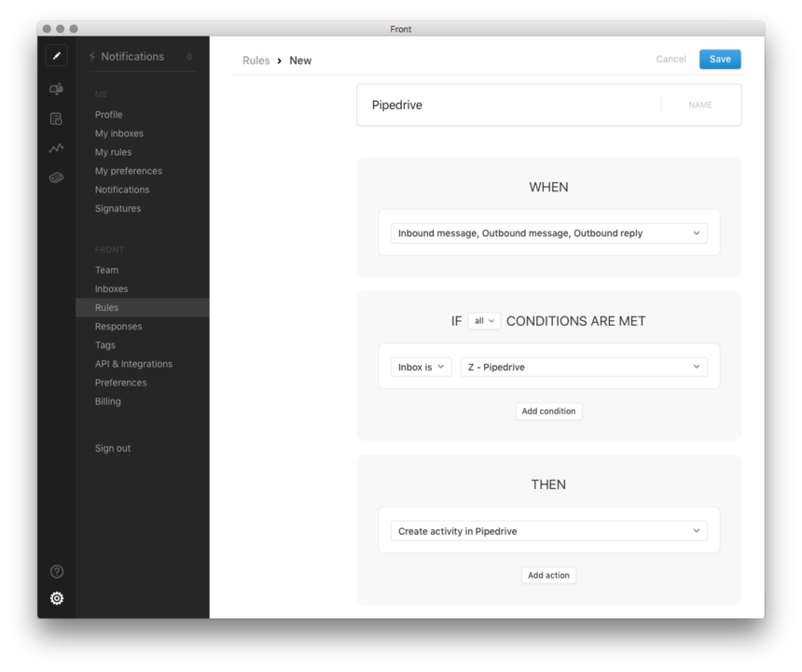Open Inboxes settings
Image resolution: width=802 pixels, height=672 pixels.
(x=111, y=288)
